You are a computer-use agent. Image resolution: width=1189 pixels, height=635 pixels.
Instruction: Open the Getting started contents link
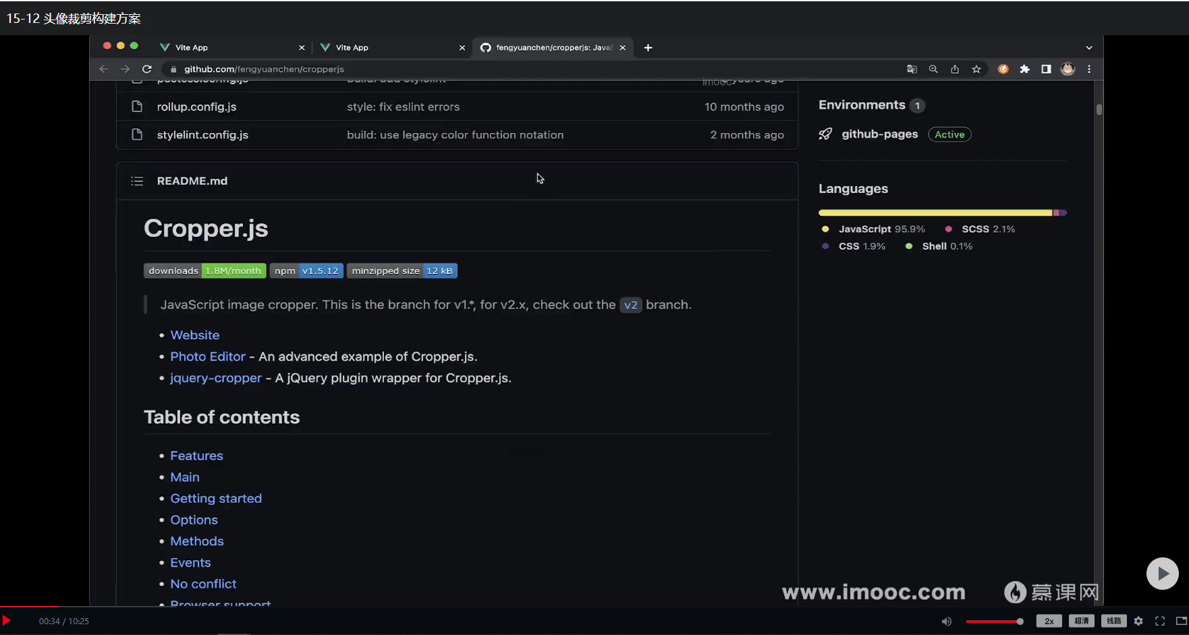click(x=216, y=498)
